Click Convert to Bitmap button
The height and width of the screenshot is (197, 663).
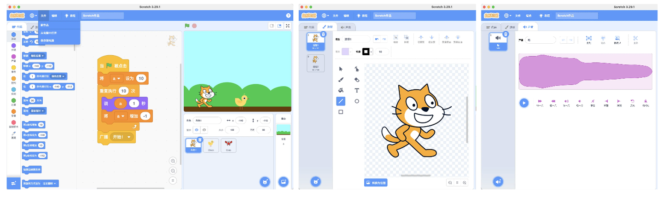click(x=376, y=182)
